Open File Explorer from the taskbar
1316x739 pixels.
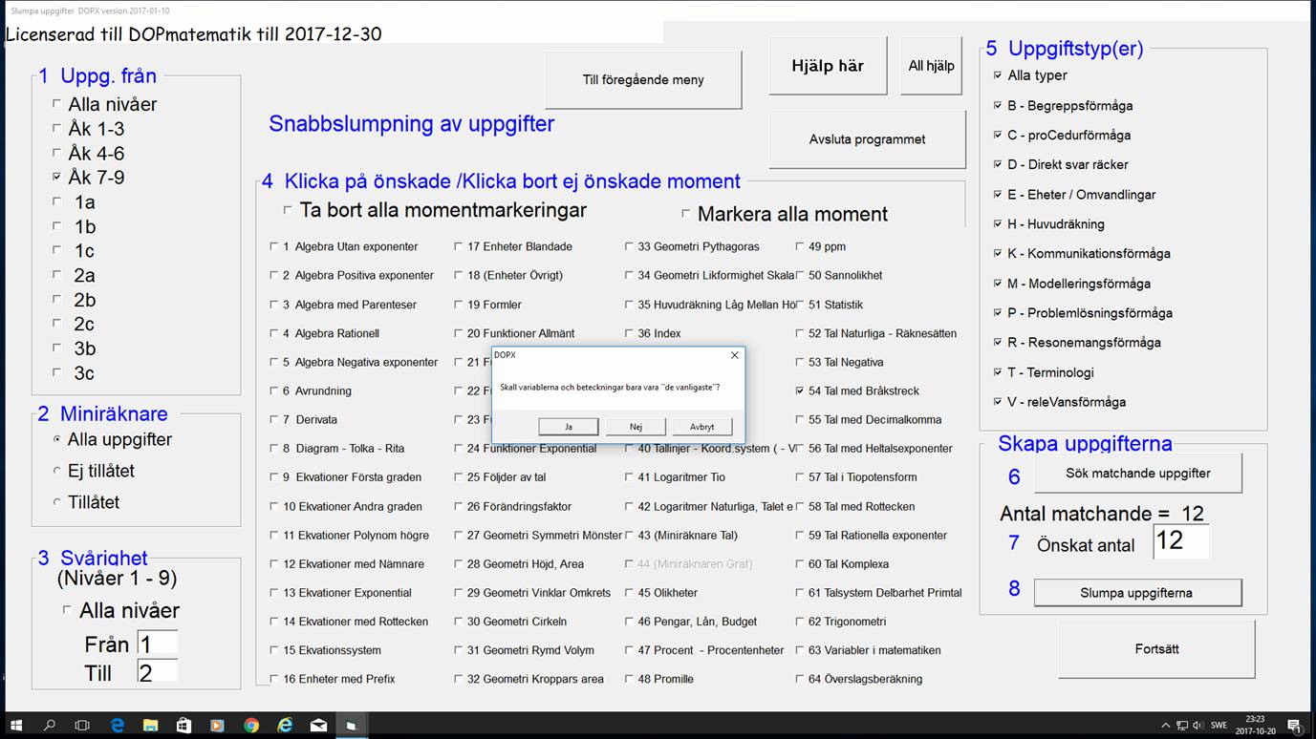point(150,726)
